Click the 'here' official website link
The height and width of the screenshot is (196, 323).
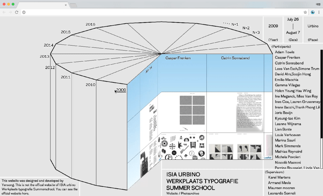point(25,193)
